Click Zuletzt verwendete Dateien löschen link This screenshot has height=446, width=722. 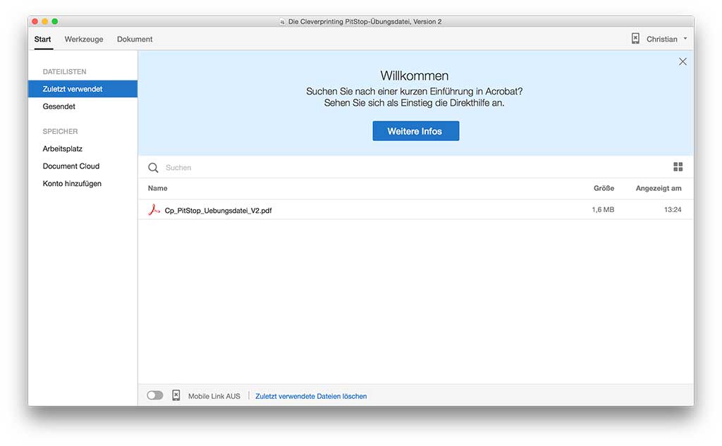pos(311,396)
